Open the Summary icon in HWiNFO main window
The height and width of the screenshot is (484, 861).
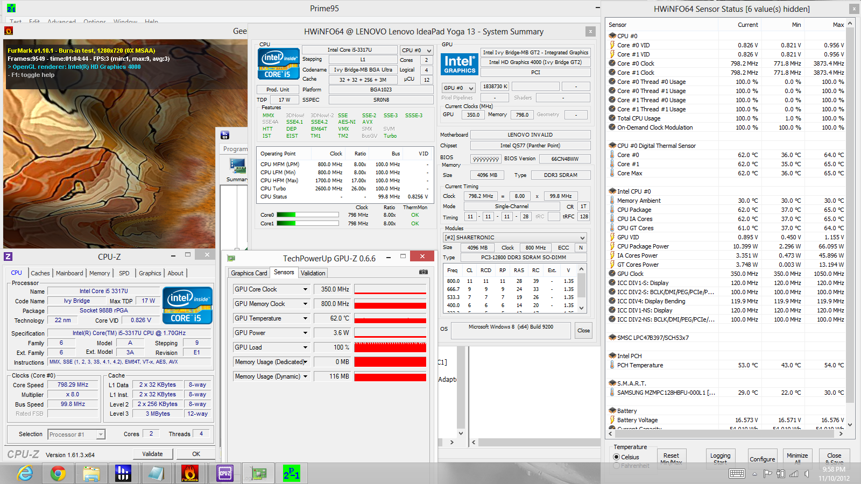pos(237,169)
